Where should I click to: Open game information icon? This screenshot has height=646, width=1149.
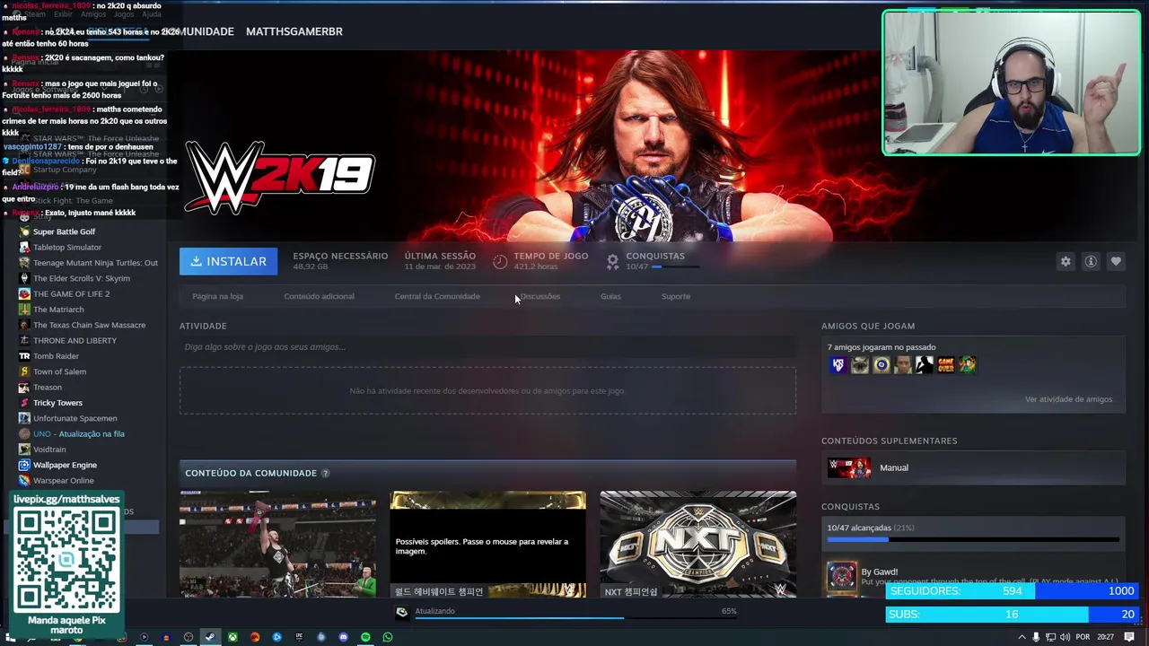[1091, 261]
